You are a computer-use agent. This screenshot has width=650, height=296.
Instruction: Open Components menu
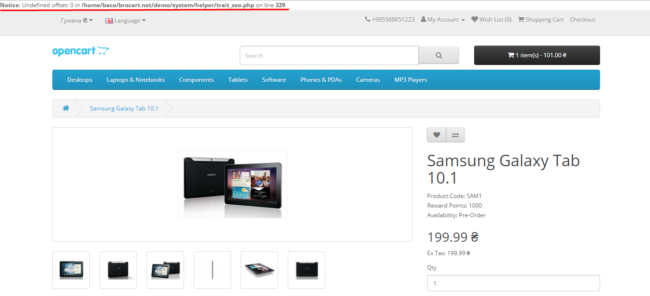pos(196,80)
